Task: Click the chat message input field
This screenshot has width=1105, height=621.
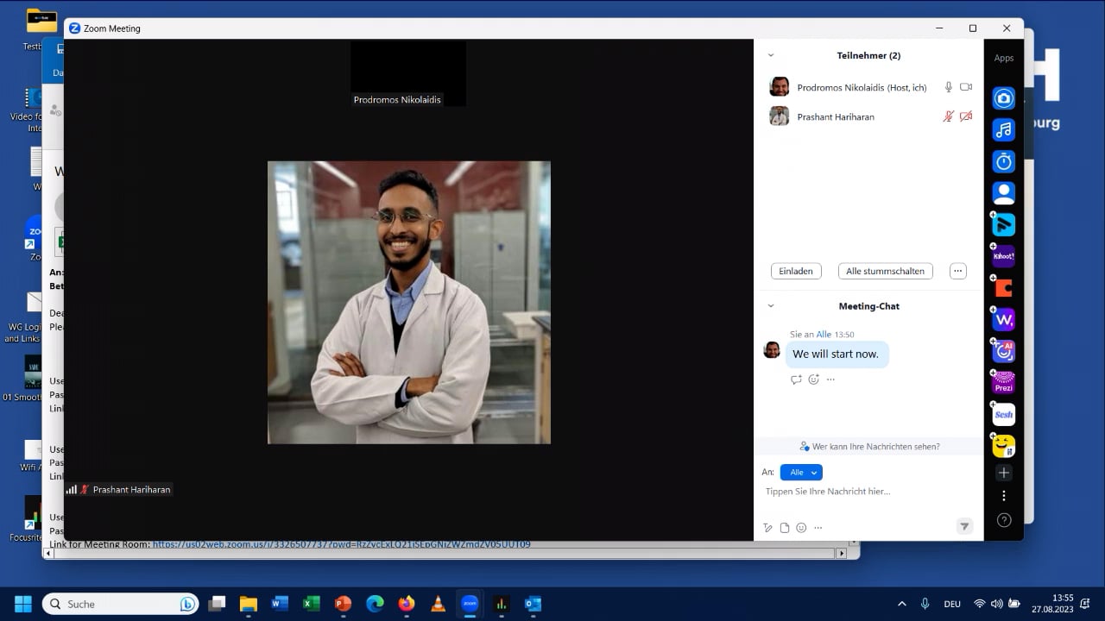Action: [863, 492]
